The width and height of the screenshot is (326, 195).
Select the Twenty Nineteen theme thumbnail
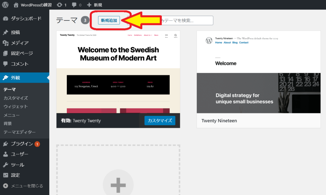coord(259,72)
